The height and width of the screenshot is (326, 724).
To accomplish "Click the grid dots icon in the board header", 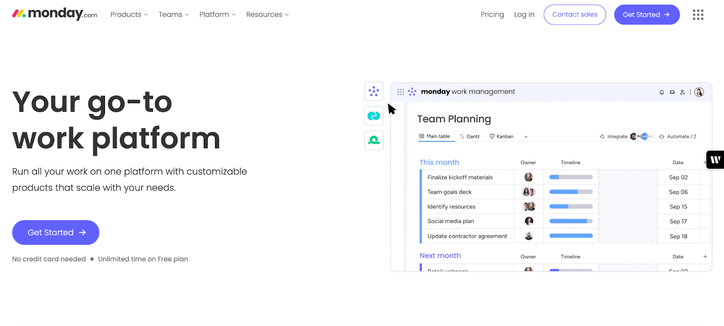I will (400, 92).
